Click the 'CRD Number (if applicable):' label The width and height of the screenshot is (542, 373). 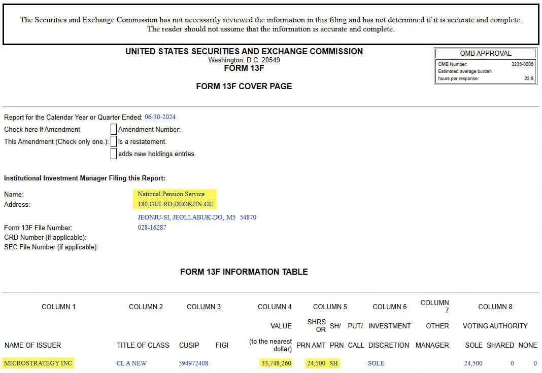pos(45,237)
